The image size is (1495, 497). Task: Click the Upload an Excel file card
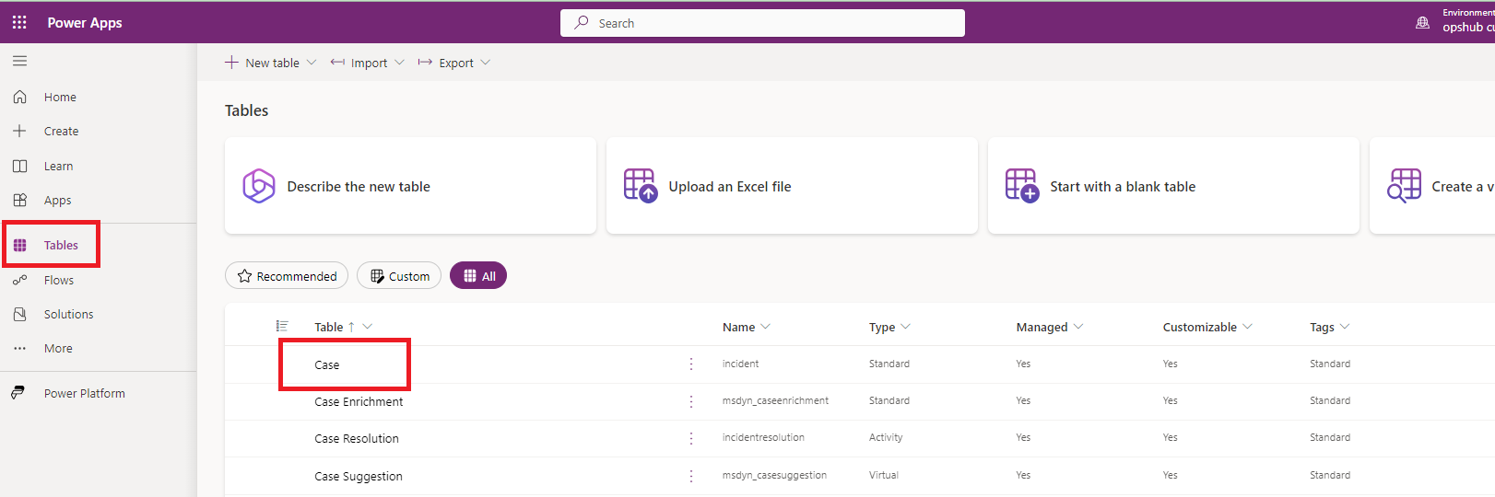791,186
